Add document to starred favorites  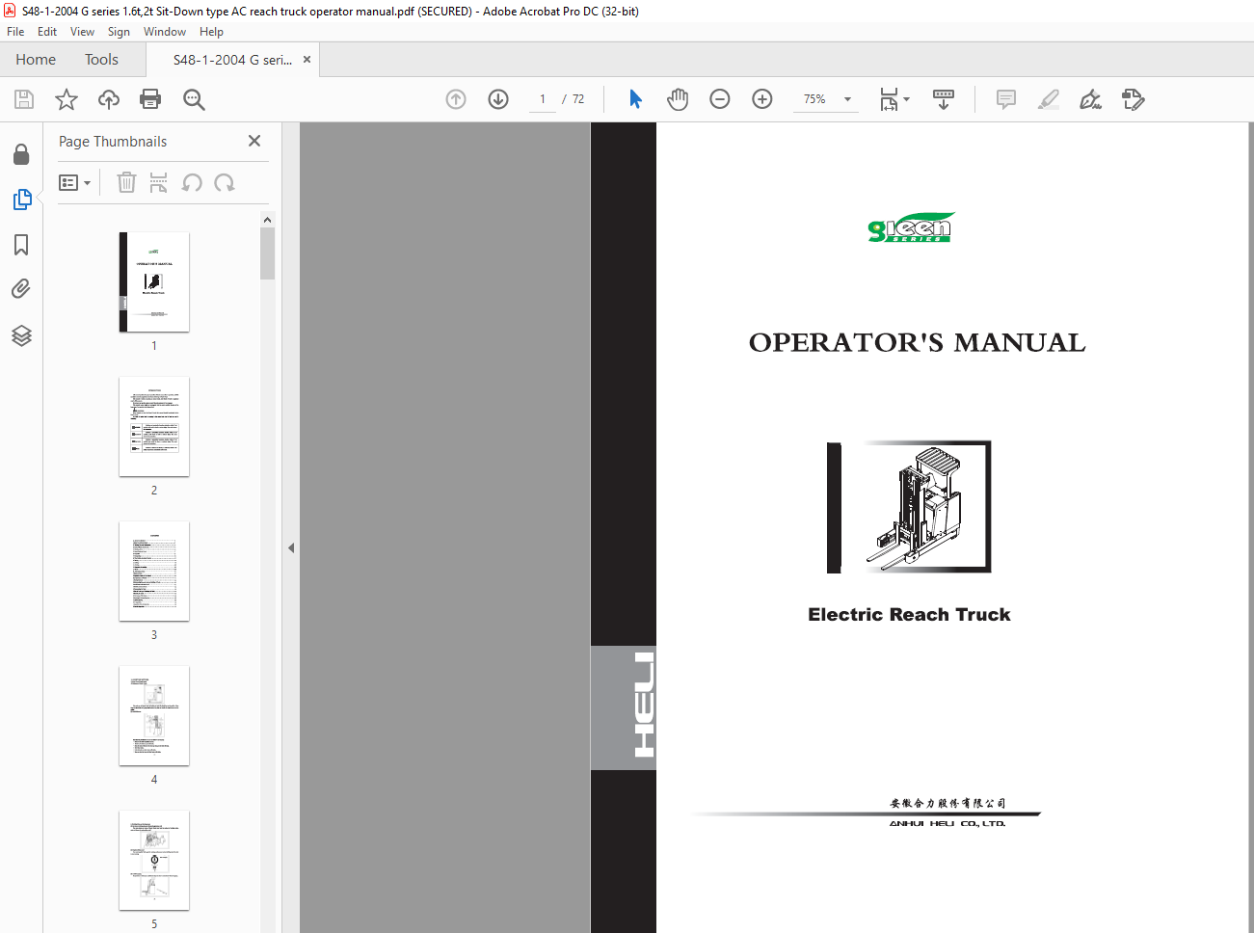67,99
